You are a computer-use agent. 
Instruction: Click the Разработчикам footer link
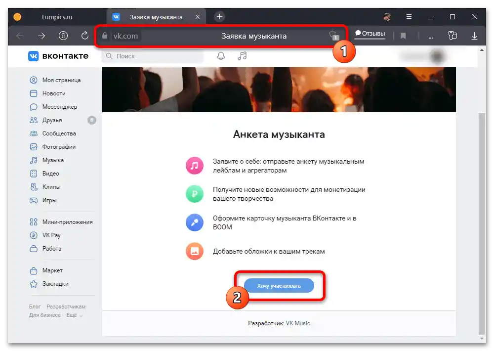click(66, 307)
